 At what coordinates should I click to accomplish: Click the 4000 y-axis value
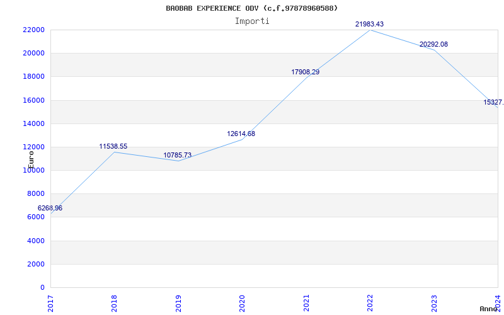pyautogui.click(x=35, y=241)
